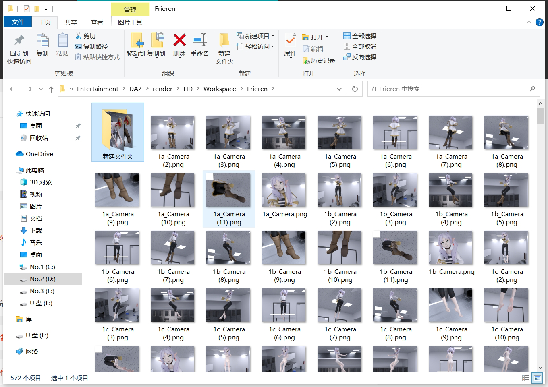Click Select none (全部取消)

click(360, 46)
